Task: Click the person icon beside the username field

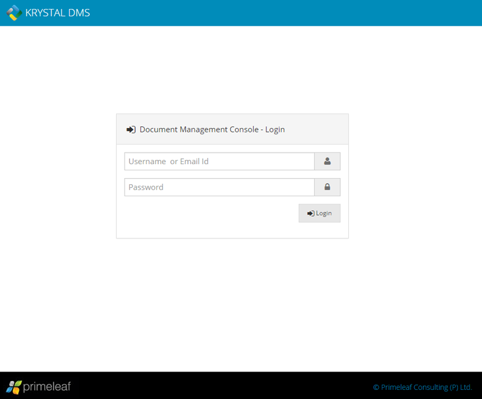Action: click(x=327, y=162)
